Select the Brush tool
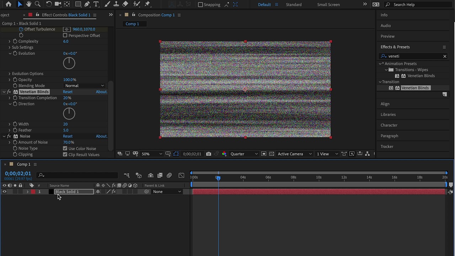 point(107,4)
